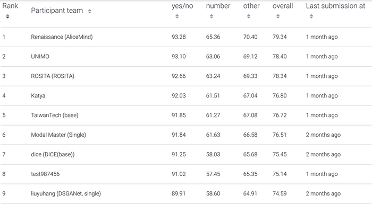
Task: Click dice (DICE(base)) team name
Action: click(x=53, y=154)
